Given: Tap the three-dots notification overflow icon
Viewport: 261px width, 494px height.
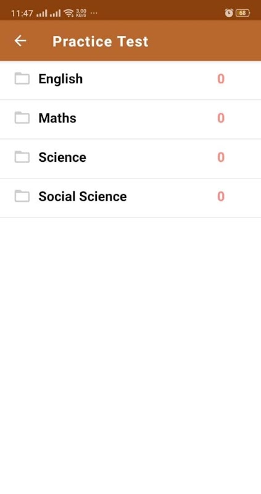Looking at the screenshot, I should [94, 13].
